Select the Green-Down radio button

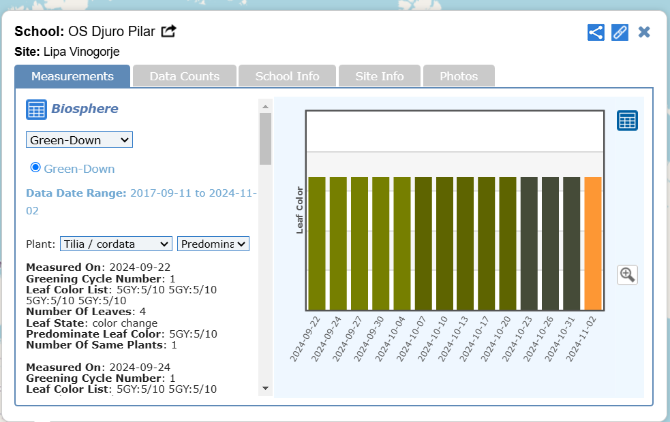pyautogui.click(x=36, y=167)
